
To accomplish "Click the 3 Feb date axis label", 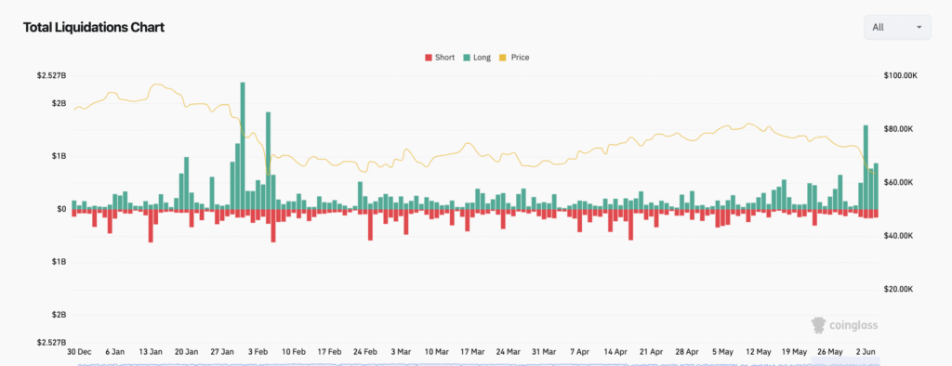I will [x=258, y=351].
